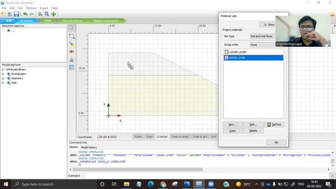Click the command line horizontal scrollbar
This screenshot has height=189, width=336.
(x=138, y=170)
